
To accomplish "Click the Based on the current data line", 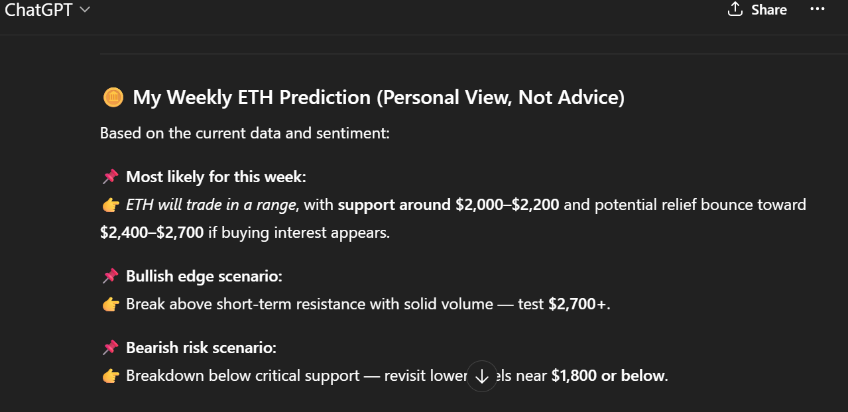I will (245, 133).
